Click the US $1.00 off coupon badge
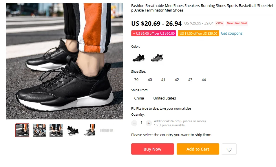This screenshot has width=276, height=167. [198, 33]
